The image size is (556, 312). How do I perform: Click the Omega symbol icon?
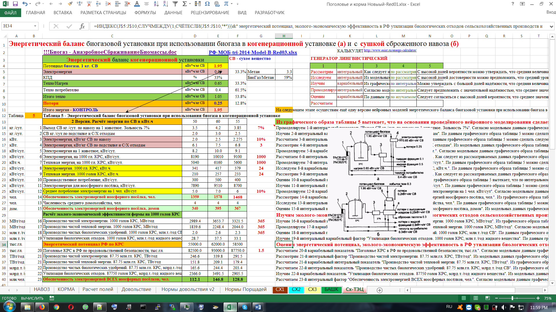[207, 4]
